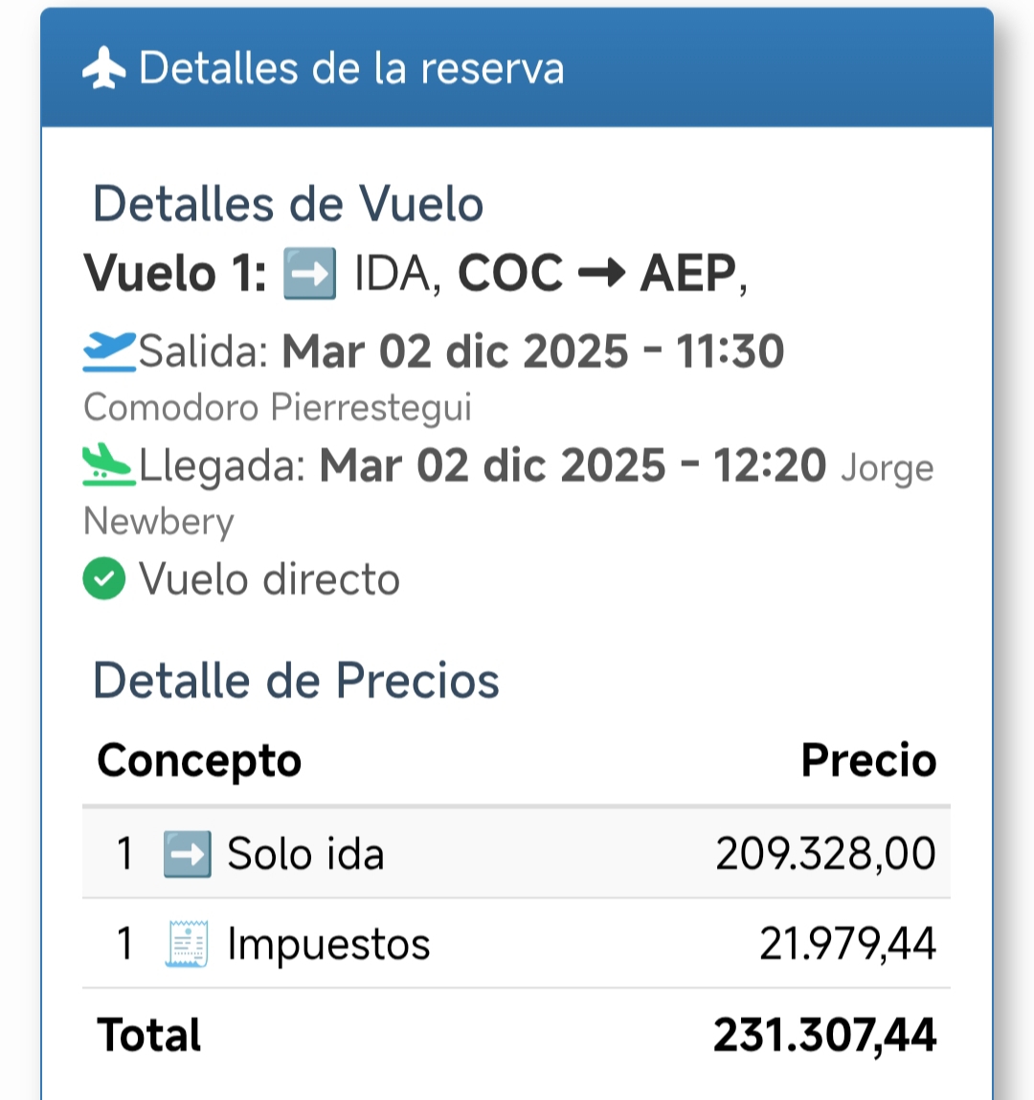
Task: Click the Comodoro Pierrestegui airport name
Action: point(278,408)
